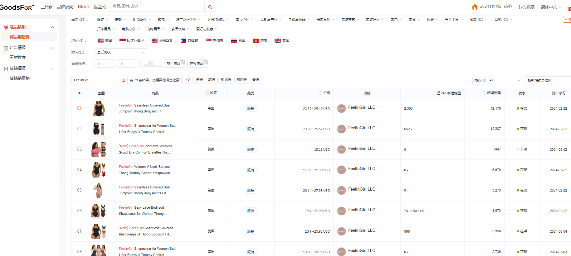Open the 地区 +7 multi-select dropdown
The image size is (571, 256).
497,80
